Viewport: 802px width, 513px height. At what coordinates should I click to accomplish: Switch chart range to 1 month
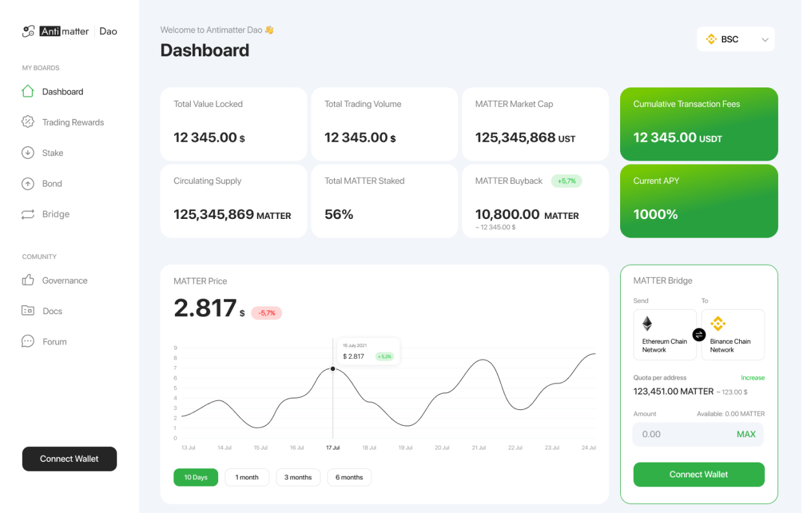[x=247, y=477]
